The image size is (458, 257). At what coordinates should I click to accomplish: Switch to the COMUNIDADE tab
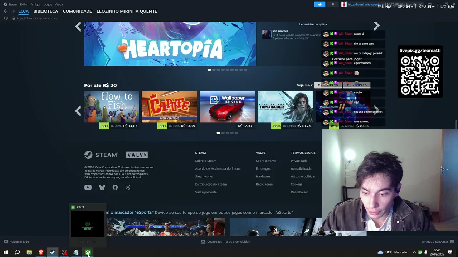[x=77, y=11]
